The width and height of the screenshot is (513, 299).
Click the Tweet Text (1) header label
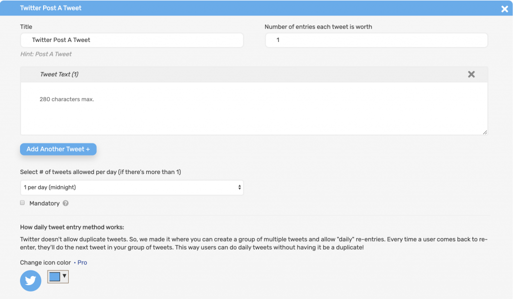pyautogui.click(x=59, y=74)
